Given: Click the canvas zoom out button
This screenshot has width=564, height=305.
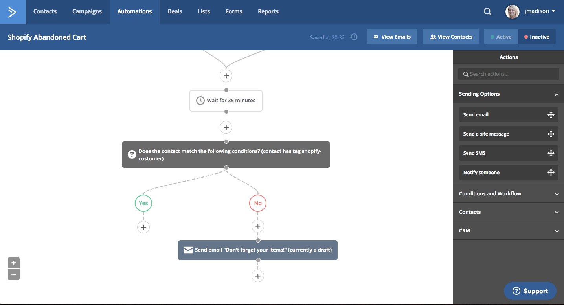Looking at the screenshot, I should click(x=14, y=274).
